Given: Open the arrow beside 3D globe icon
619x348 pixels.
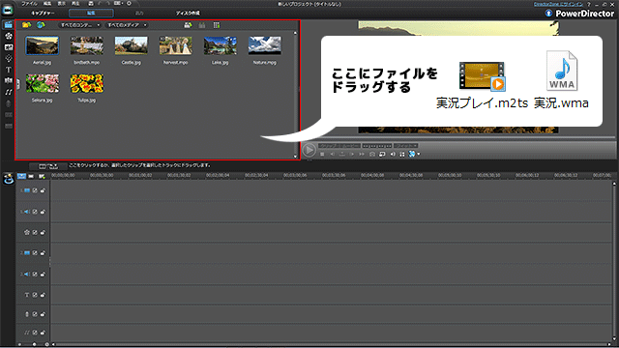Looking at the screenshot, I should click(419, 155).
